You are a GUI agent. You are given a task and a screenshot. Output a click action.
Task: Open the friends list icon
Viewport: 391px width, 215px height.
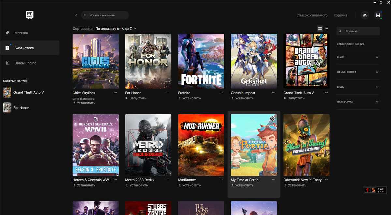pos(365,15)
